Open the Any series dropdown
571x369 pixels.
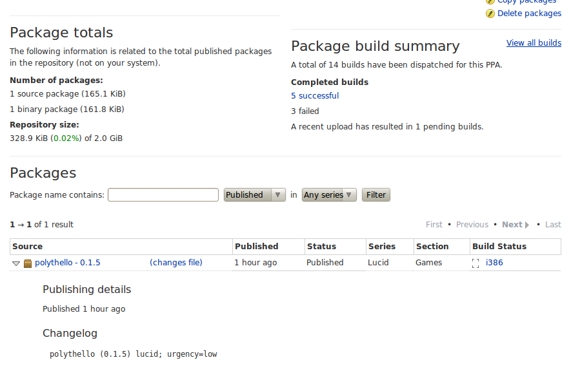click(329, 195)
